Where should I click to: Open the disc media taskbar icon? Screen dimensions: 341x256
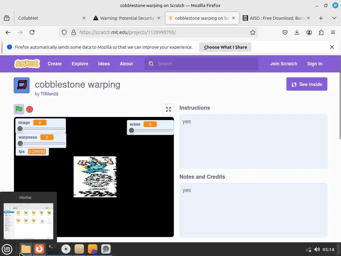[x=66, y=249]
